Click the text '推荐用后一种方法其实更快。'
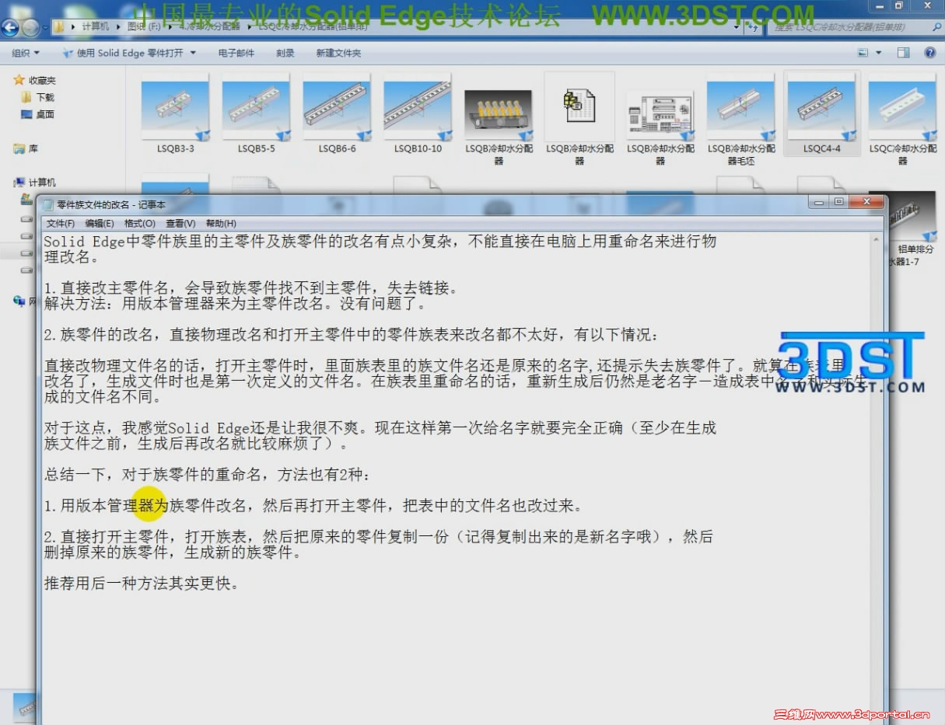The width and height of the screenshot is (945, 725). pyautogui.click(x=142, y=584)
